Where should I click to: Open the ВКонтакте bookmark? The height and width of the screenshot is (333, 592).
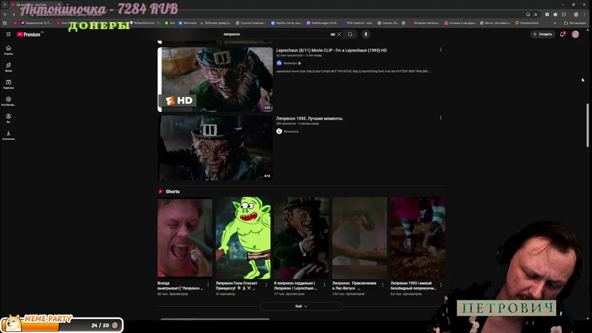[187, 23]
